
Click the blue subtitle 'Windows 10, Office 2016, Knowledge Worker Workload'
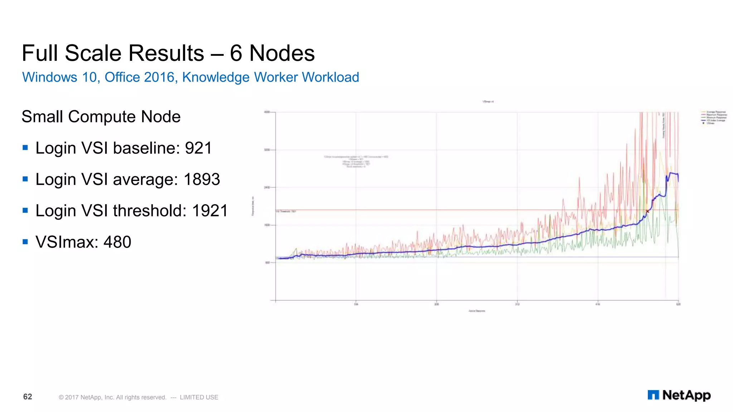point(190,77)
